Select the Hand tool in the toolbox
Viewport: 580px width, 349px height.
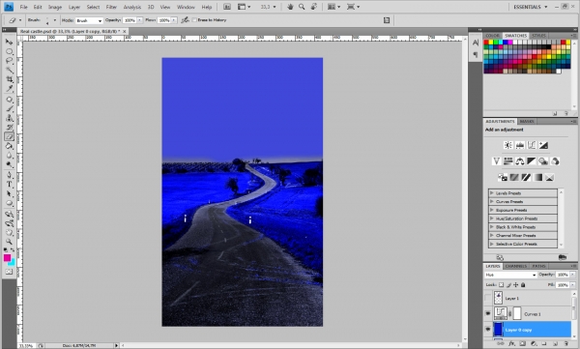coord(9,232)
